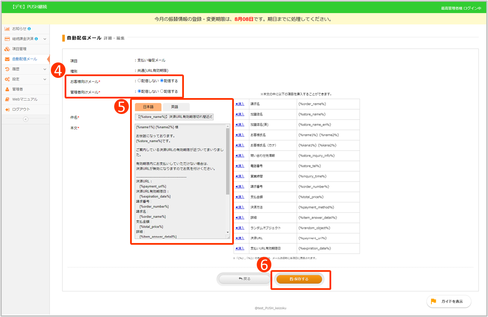Viewport: 488px width, 317px height.
Task: Click the 件名 subject input field
Action: 174,117
